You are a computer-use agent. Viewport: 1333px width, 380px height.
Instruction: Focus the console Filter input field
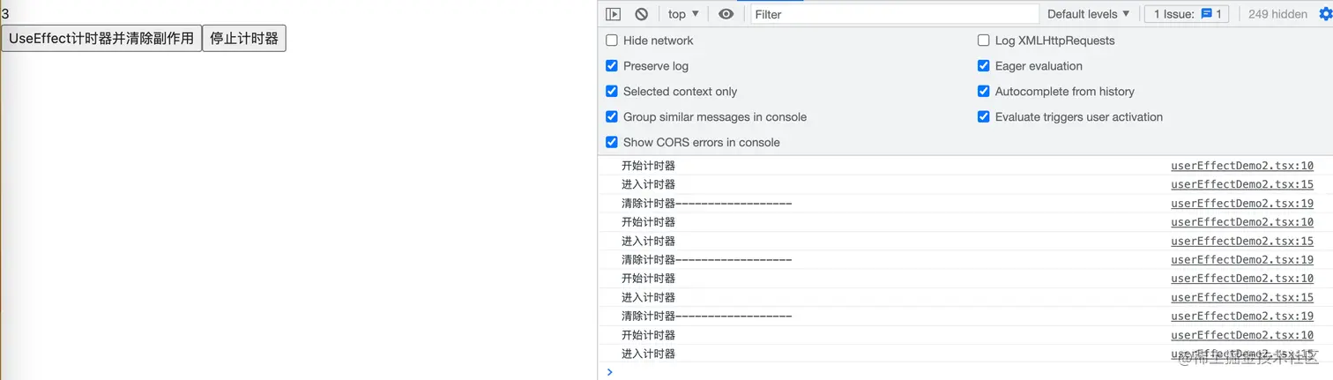click(x=895, y=14)
